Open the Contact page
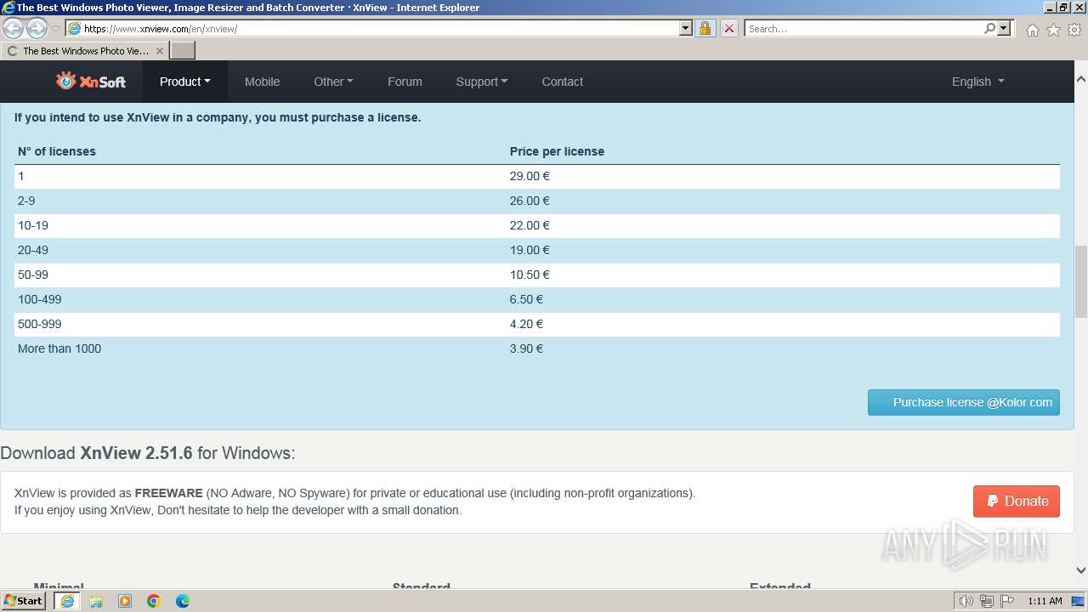Screen dimensions: 1088x612 coord(562,82)
